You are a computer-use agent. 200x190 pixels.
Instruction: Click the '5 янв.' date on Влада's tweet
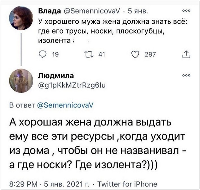coord(138,11)
